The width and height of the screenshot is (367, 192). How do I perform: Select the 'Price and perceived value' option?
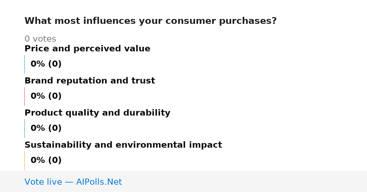click(87, 49)
